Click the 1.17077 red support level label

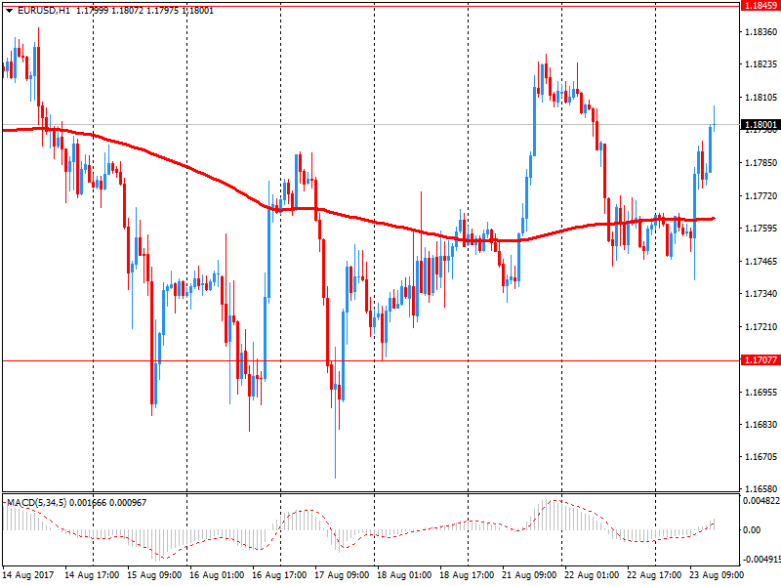[760, 359]
